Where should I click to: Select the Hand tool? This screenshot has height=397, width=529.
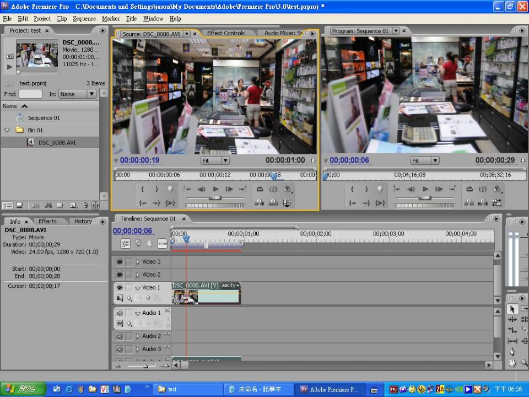coord(512,362)
